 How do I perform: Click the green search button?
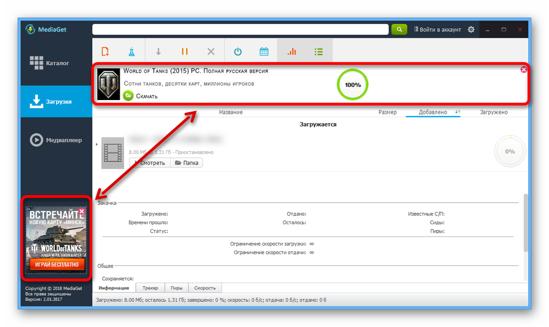pos(399,30)
